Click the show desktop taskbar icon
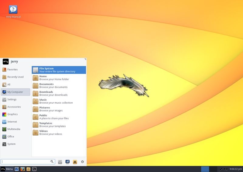 point(17,169)
